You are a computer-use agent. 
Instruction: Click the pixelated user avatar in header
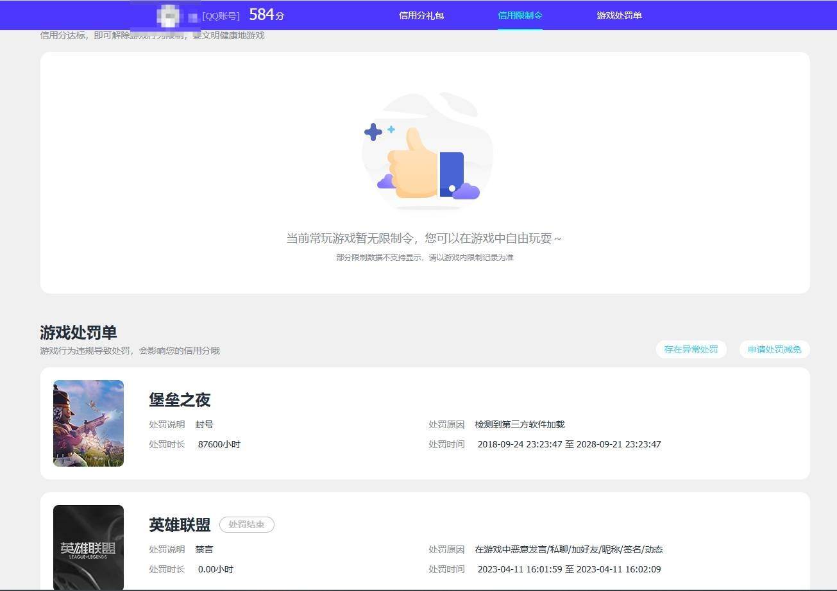point(169,15)
